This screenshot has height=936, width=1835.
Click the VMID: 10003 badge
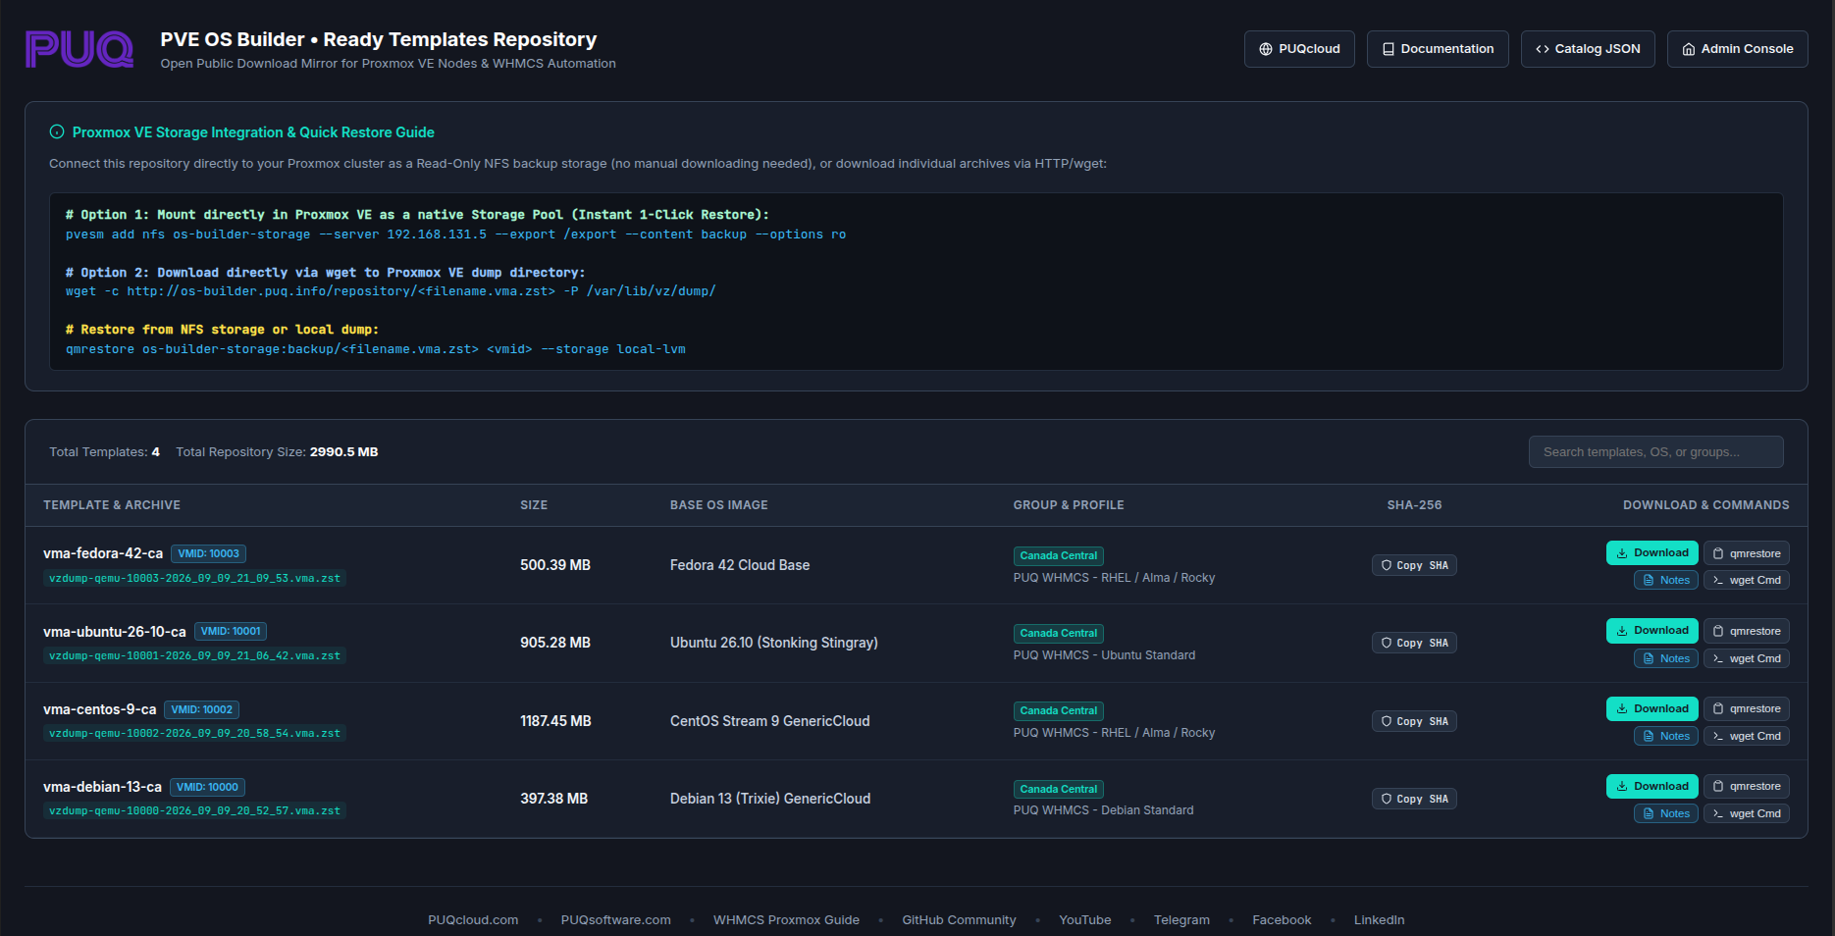pyautogui.click(x=208, y=554)
